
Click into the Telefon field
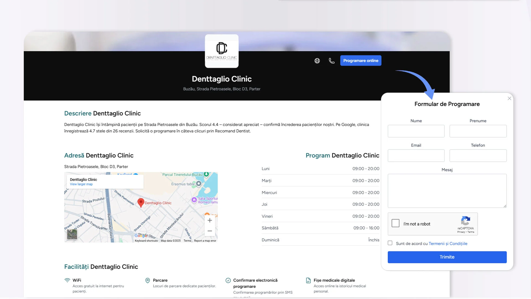pos(478,156)
